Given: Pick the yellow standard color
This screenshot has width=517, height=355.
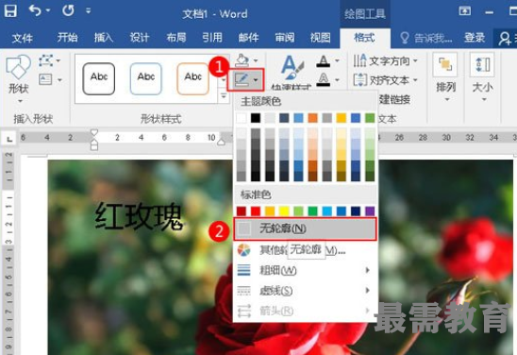Looking at the screenshot, I should [284, 211].
